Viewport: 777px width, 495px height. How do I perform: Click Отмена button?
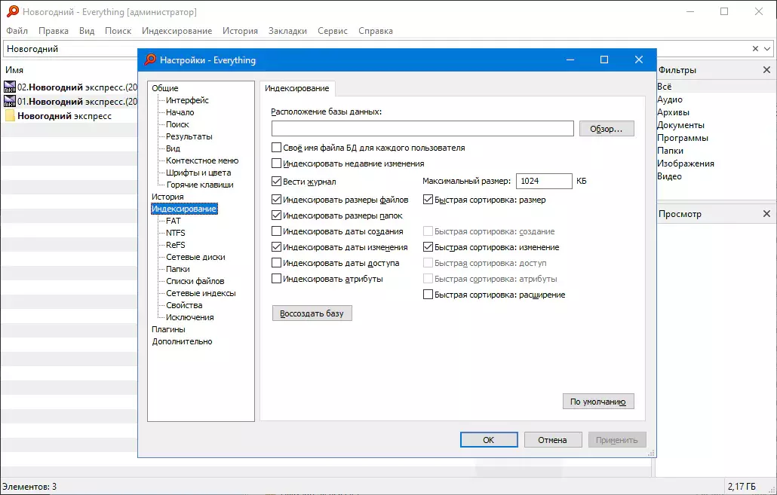(552, 439)
